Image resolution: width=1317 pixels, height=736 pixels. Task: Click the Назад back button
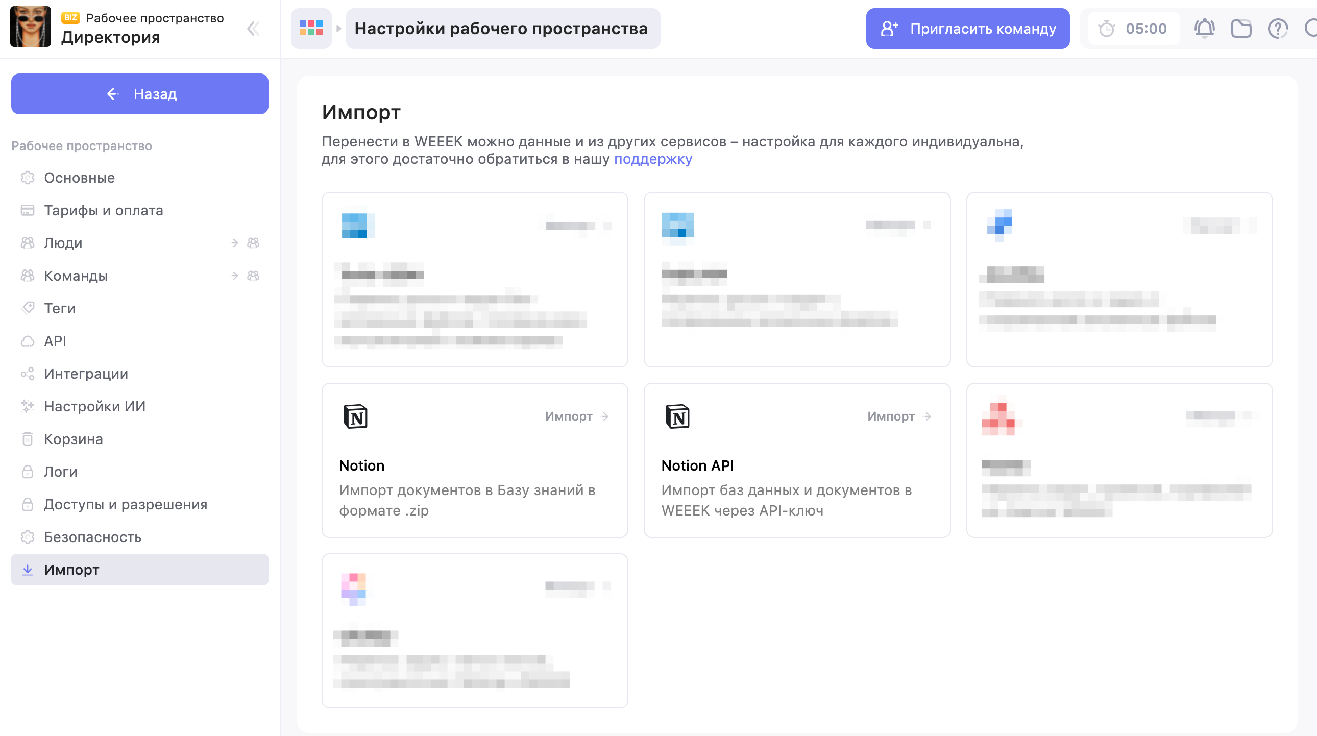coord(139,94)
